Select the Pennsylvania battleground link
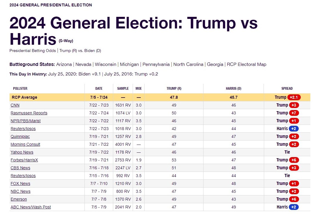Screen dimensions: 317x216 (x=156, y=64)
